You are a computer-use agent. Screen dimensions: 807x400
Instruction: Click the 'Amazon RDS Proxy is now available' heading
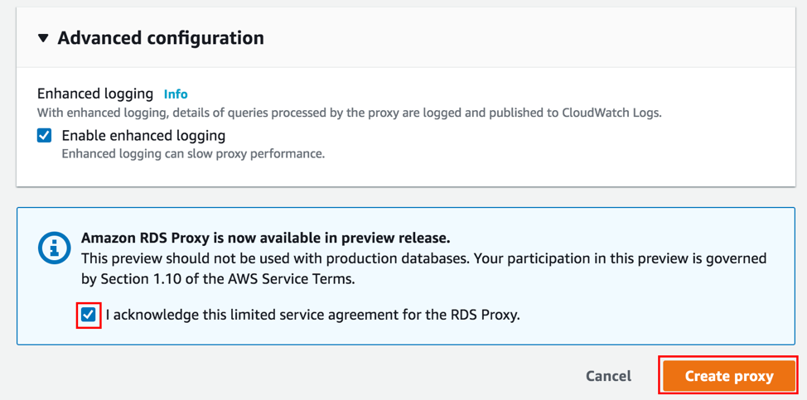[265, 238]
